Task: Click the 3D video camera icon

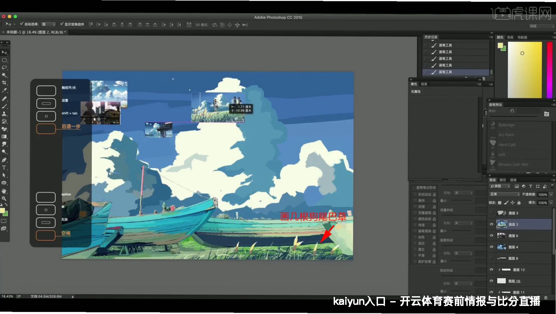Action: coord(245,25)
